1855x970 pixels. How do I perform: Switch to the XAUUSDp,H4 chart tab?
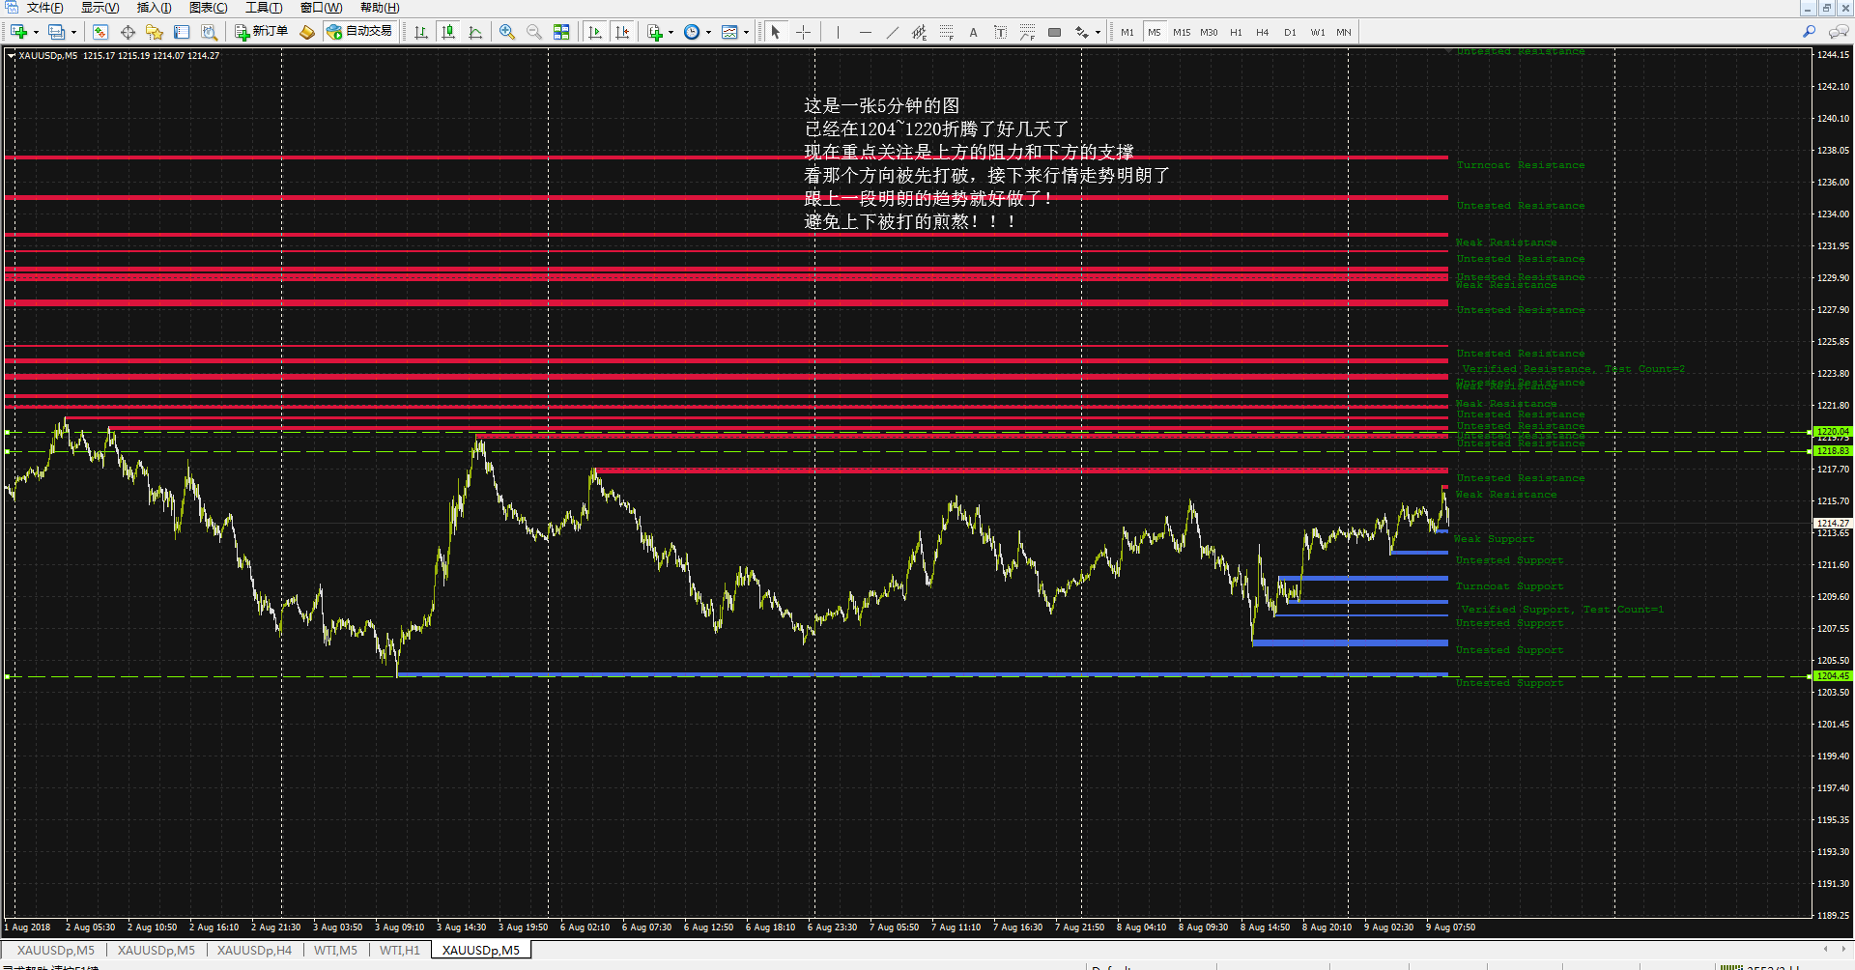(254, 951)
